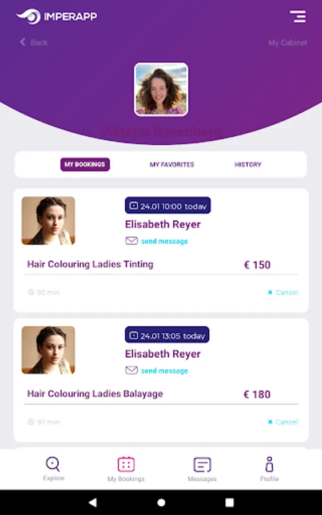Tap the Imperapp logo
The width and height of the screenshot is (322, 515).
[57, 17]
